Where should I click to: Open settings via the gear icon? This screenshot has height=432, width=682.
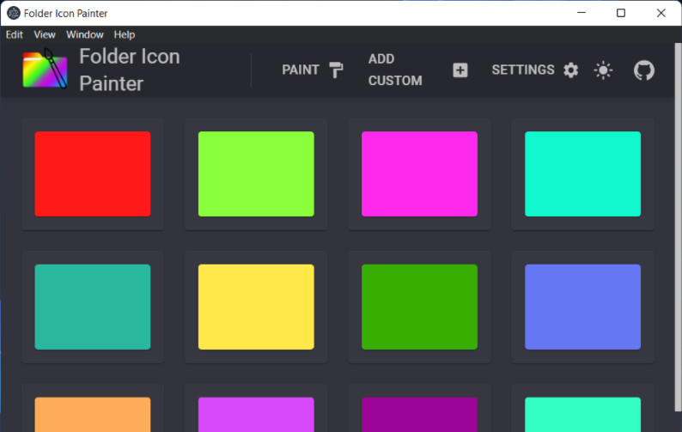click(x=570, y=70)
